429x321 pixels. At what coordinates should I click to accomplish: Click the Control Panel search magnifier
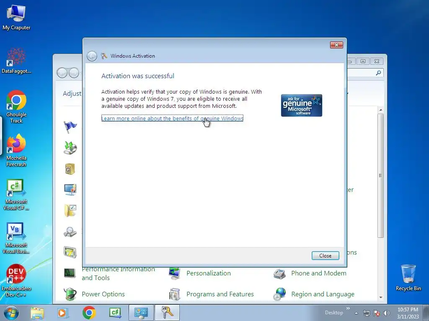[x=378, y=73]
